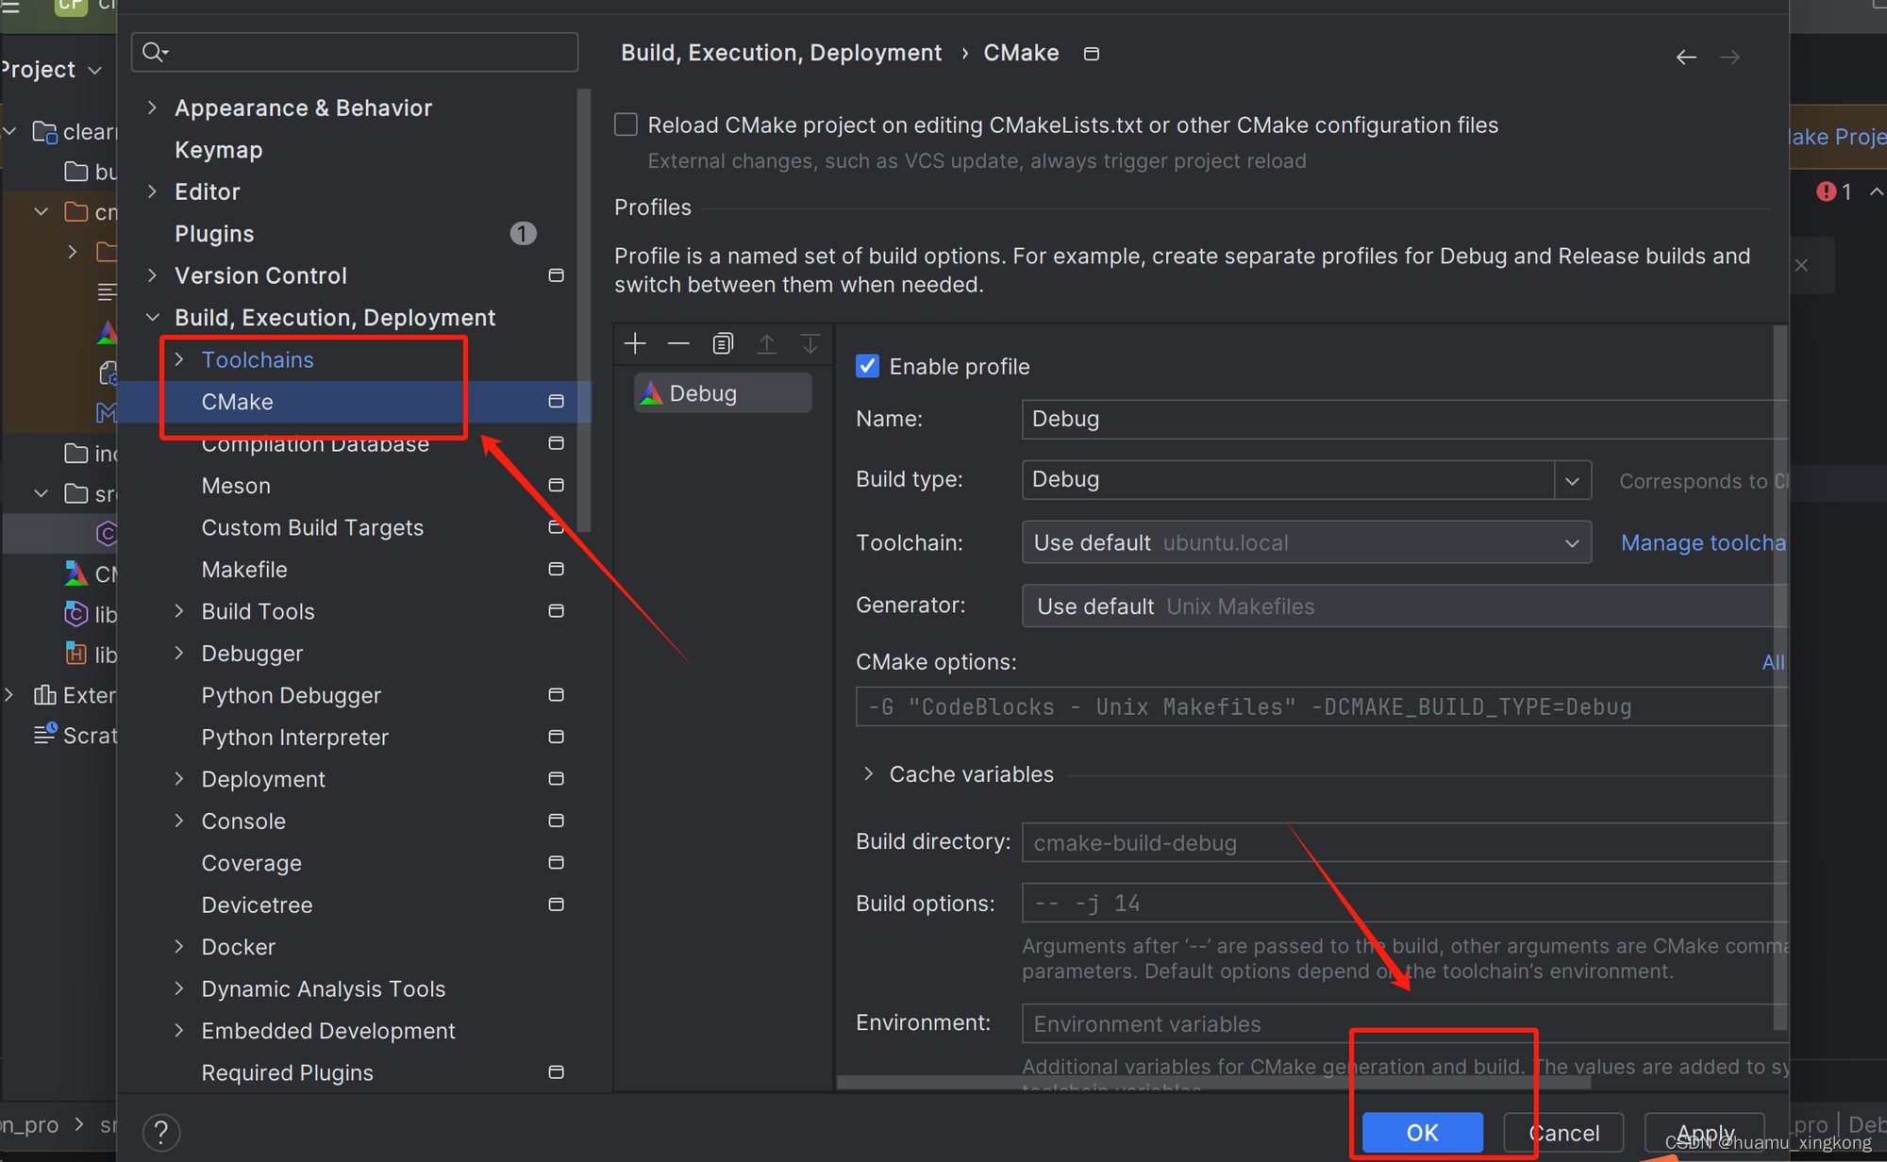This screenshot has width=1887, height=1162.
Task: Expand Cache variables section
Action: pos(869,774)
